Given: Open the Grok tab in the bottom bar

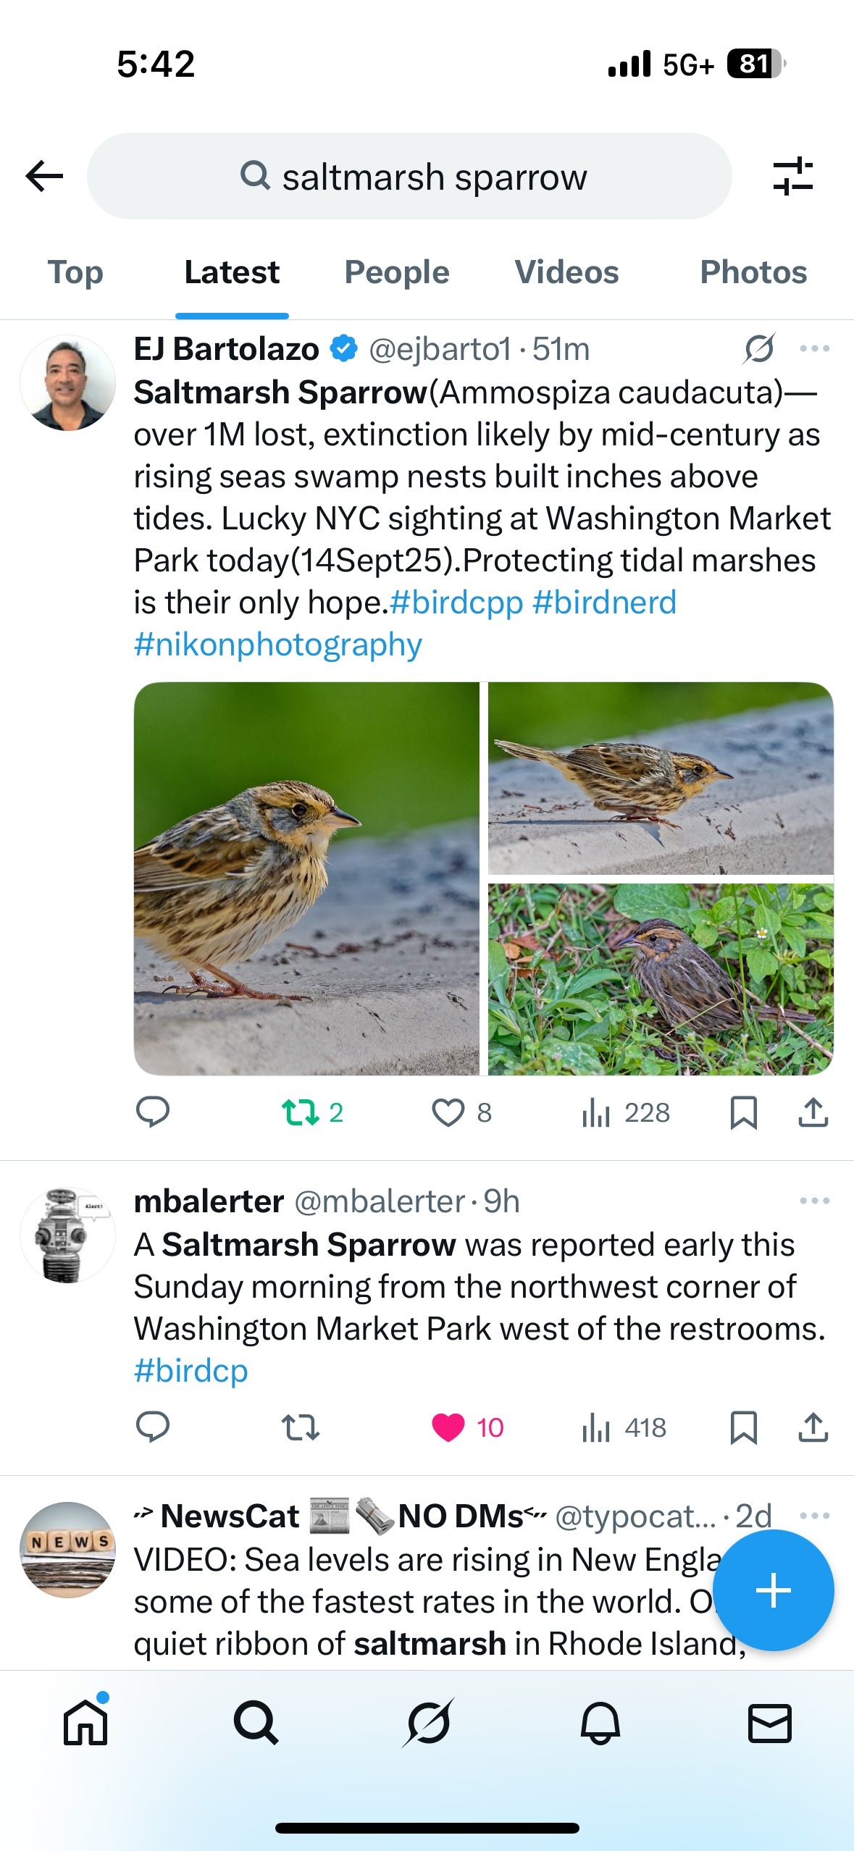Looking at the screenshot, I should tap(427, 1723).
